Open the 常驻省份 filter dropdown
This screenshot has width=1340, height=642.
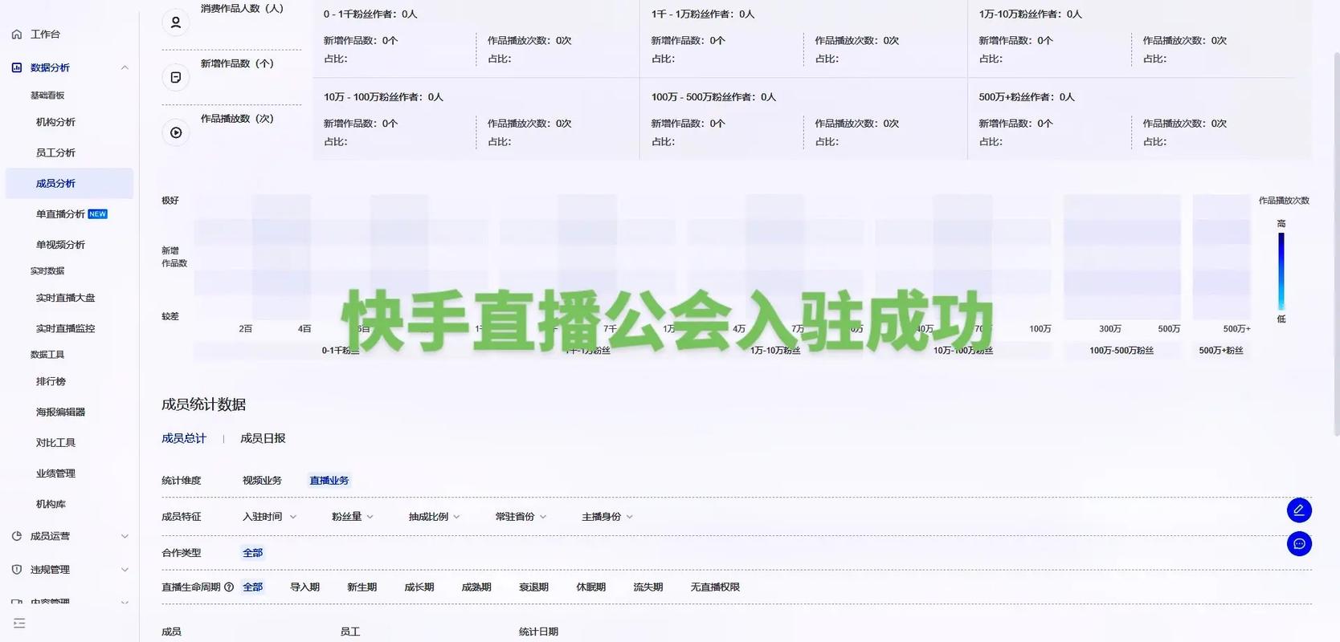pyautogui.click(x=521, y=517)
